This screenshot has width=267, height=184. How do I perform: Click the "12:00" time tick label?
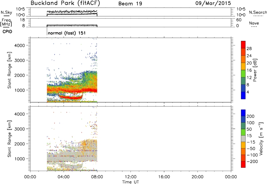[x=130, y=177]
